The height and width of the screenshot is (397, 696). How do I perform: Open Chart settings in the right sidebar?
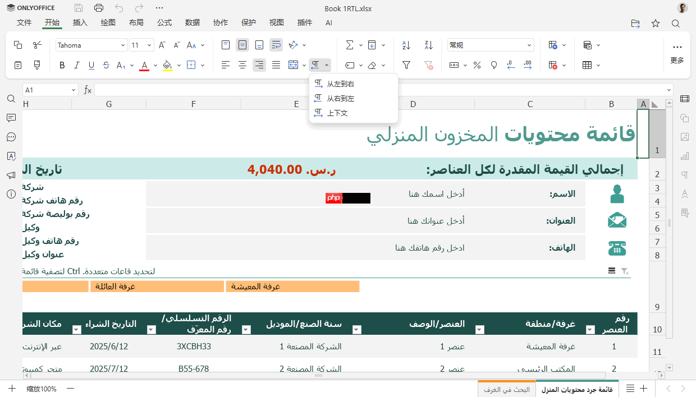click(x=684, y=155)
